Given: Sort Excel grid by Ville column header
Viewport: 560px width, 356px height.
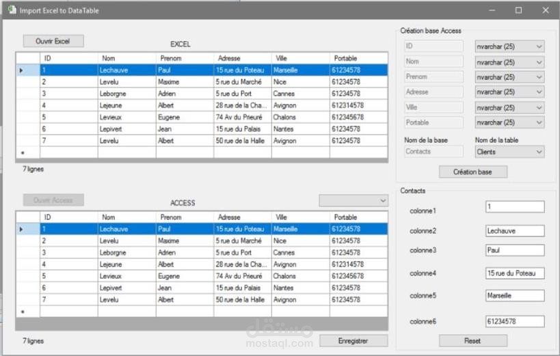Looking at the screenshot, I should (301, 58).
